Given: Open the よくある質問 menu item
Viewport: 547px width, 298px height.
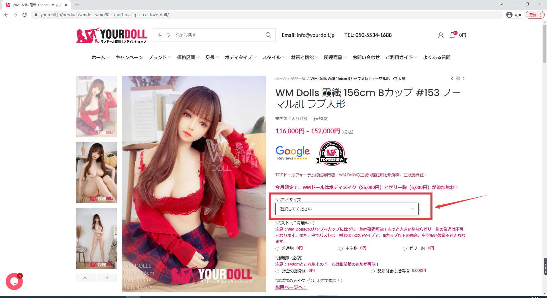Looking at the screenshot, I should 437,57.
